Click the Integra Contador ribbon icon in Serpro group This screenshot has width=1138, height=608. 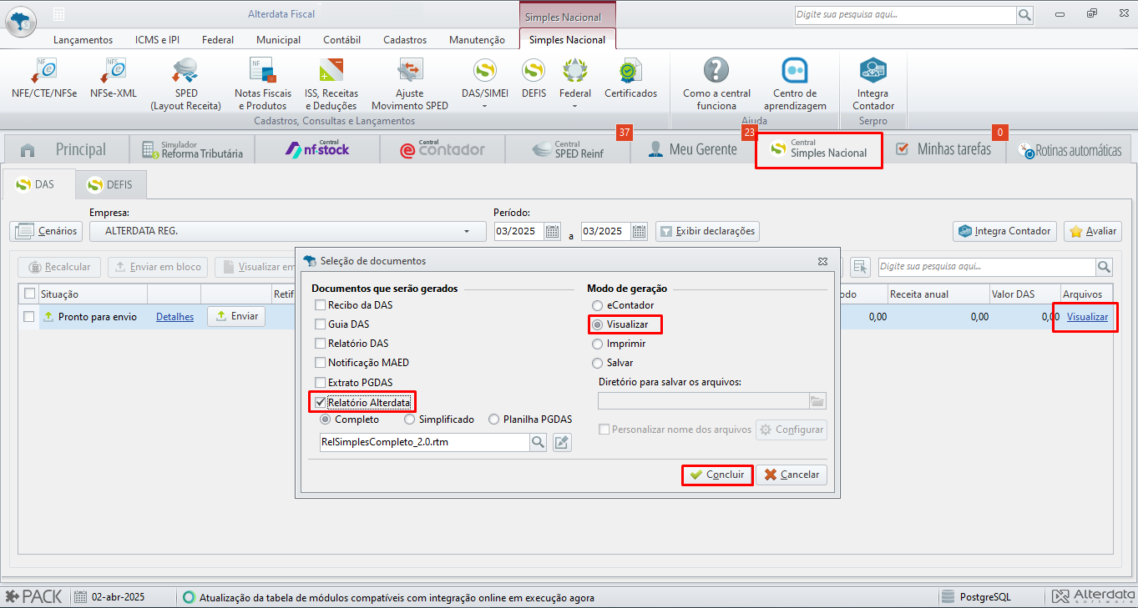(873, 84)
